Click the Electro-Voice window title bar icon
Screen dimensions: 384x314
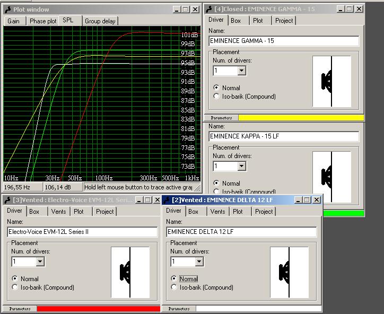point(7,200)
